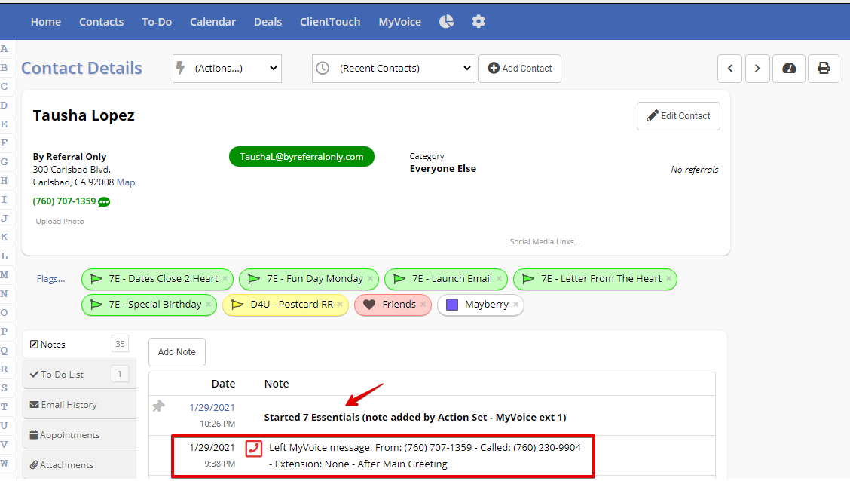This screenshot has height=481, width=850.
Task: Click the Add Note button
Action: coord(177,352)
